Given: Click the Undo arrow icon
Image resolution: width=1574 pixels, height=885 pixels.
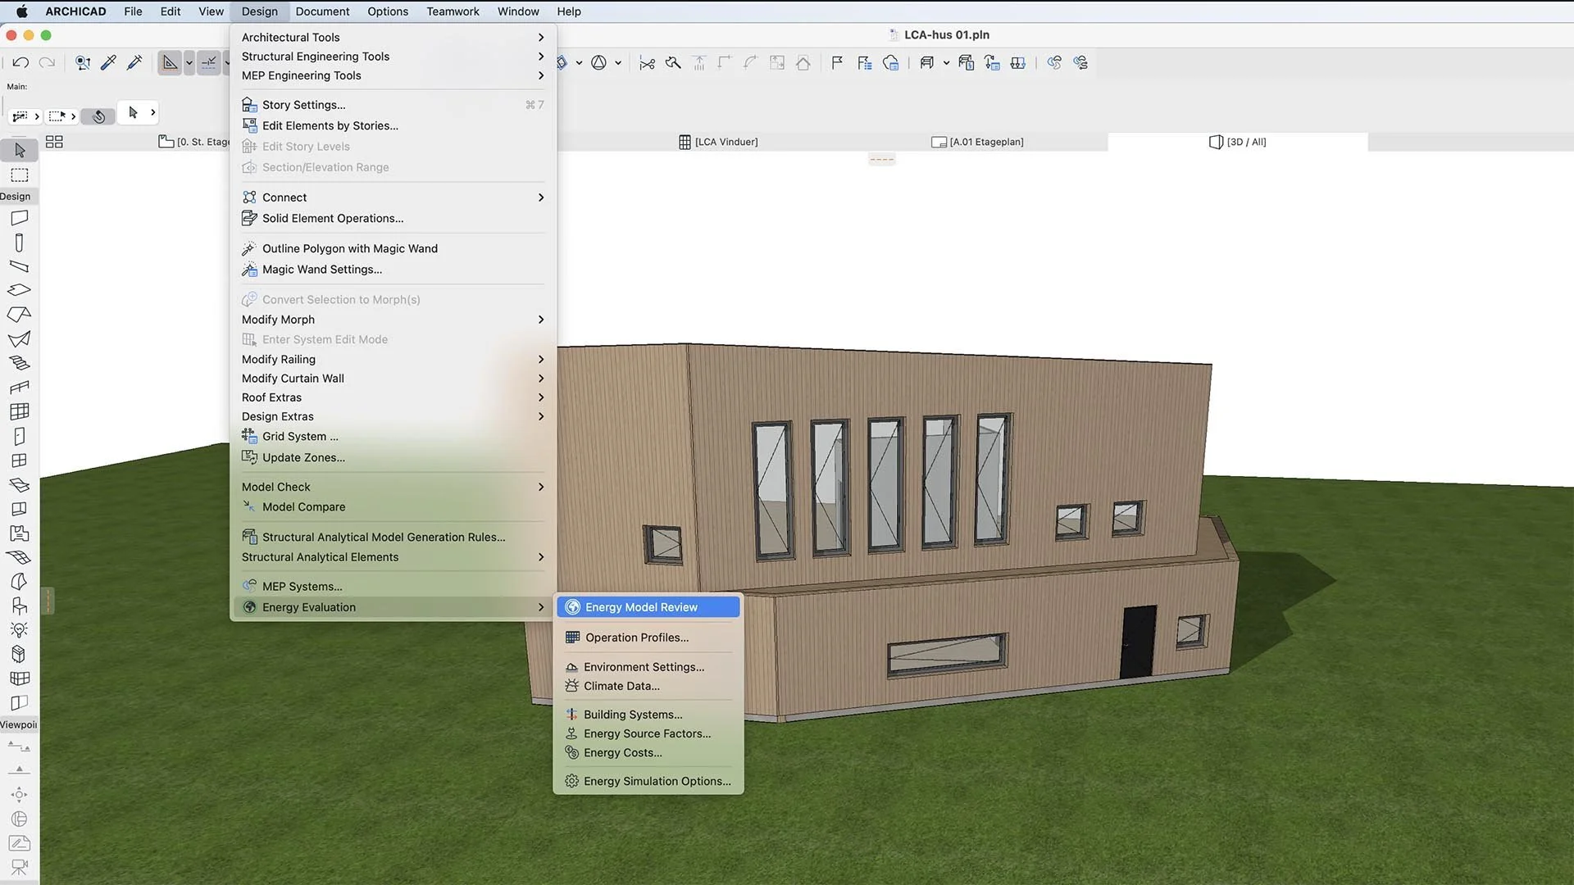Looking at the screenshot, I should click(21, 63).
